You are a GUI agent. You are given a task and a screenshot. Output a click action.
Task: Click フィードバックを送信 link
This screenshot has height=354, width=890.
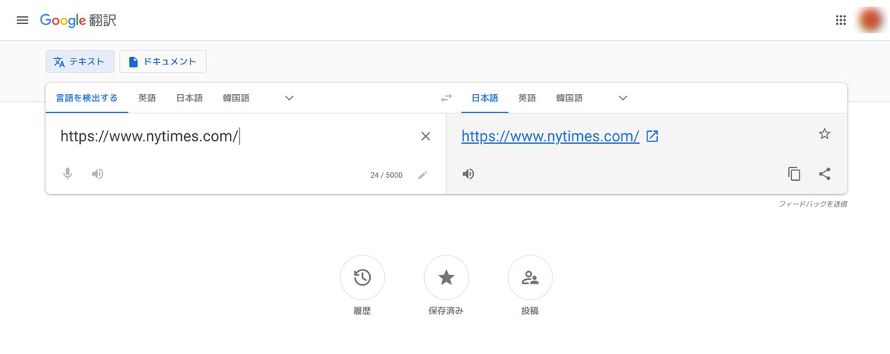[813, 204]
